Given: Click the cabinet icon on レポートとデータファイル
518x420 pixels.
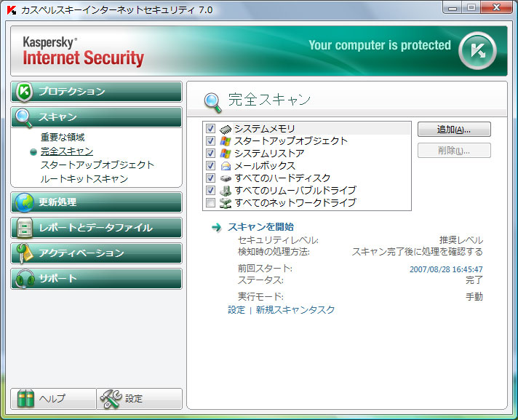Looking at the screenshot, I should [25, 228].
